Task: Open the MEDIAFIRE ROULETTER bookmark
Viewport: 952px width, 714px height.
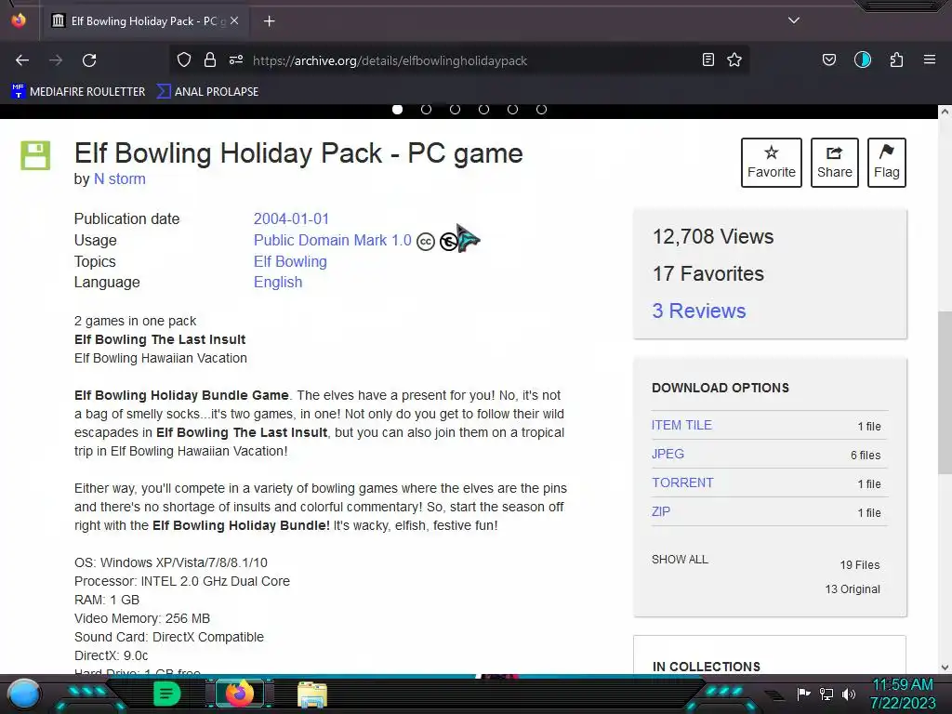Action: pos(78,92)
